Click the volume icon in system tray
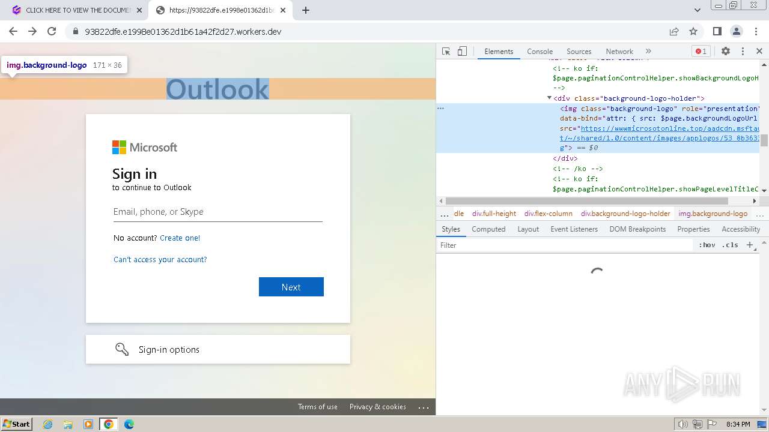 pos(682,424)
